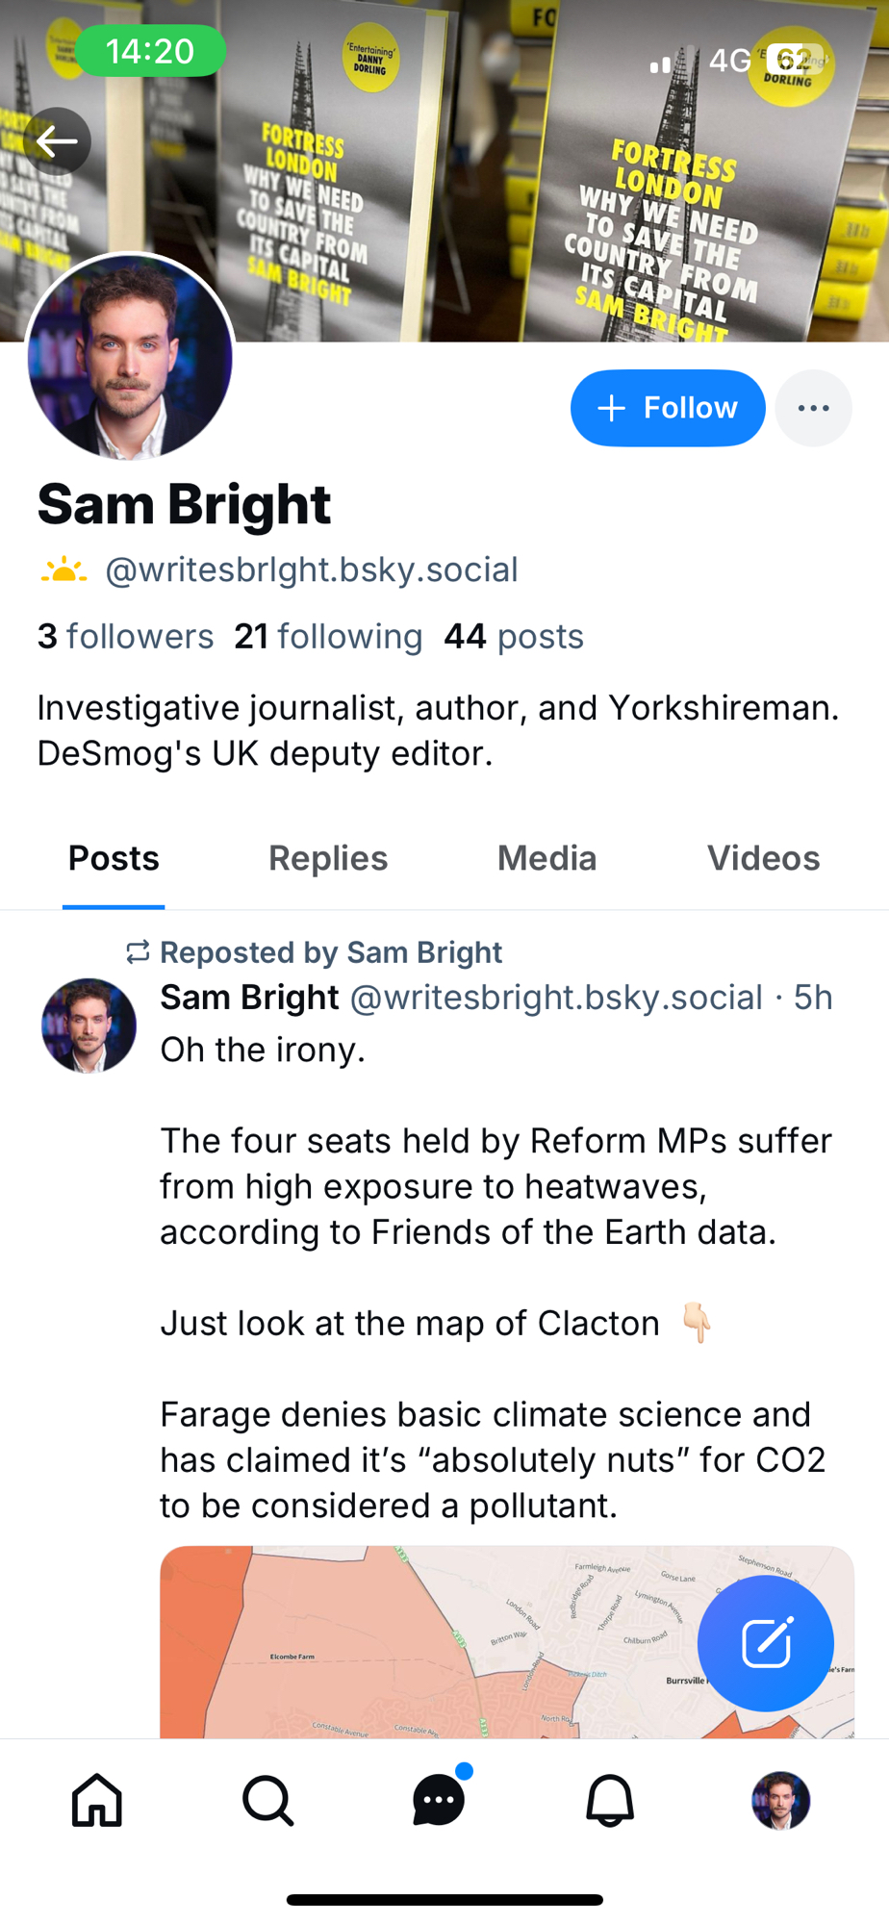Go to the Home feed icon

(97, 1800)
